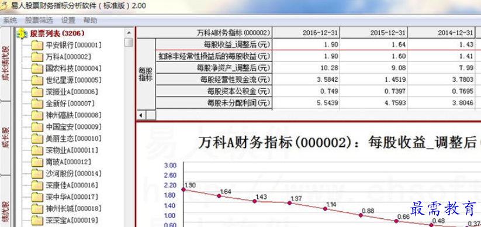The width and height of the screenshot is (481, 227).
Task: Click the chart data point labeled 1.90
Action: (184, 189)
